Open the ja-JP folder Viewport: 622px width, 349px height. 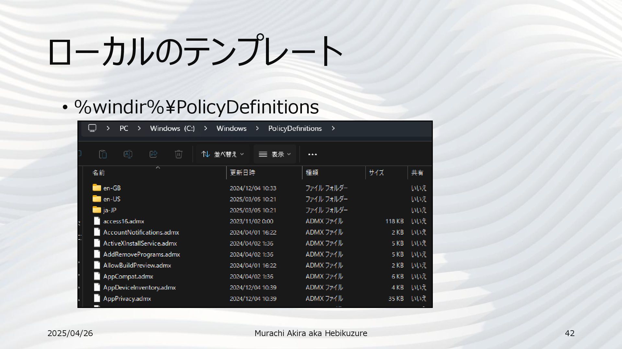tap(109, 210)
